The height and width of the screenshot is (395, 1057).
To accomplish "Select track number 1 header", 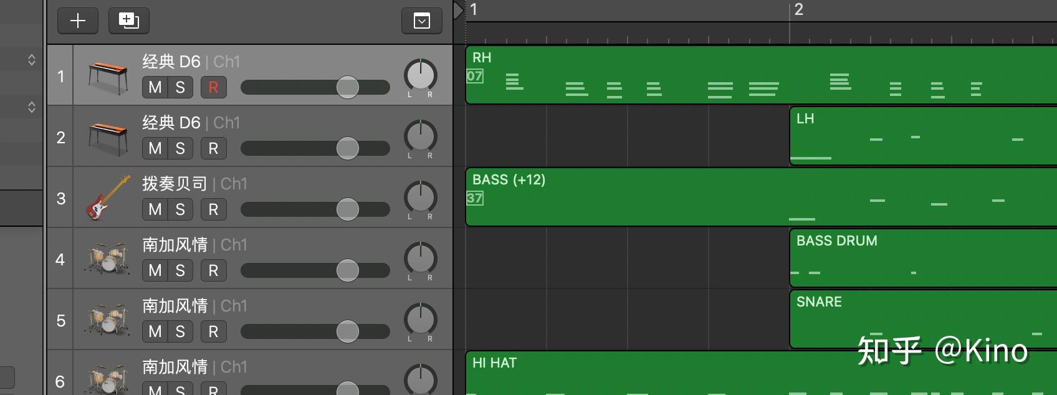I will pos(60,76).
